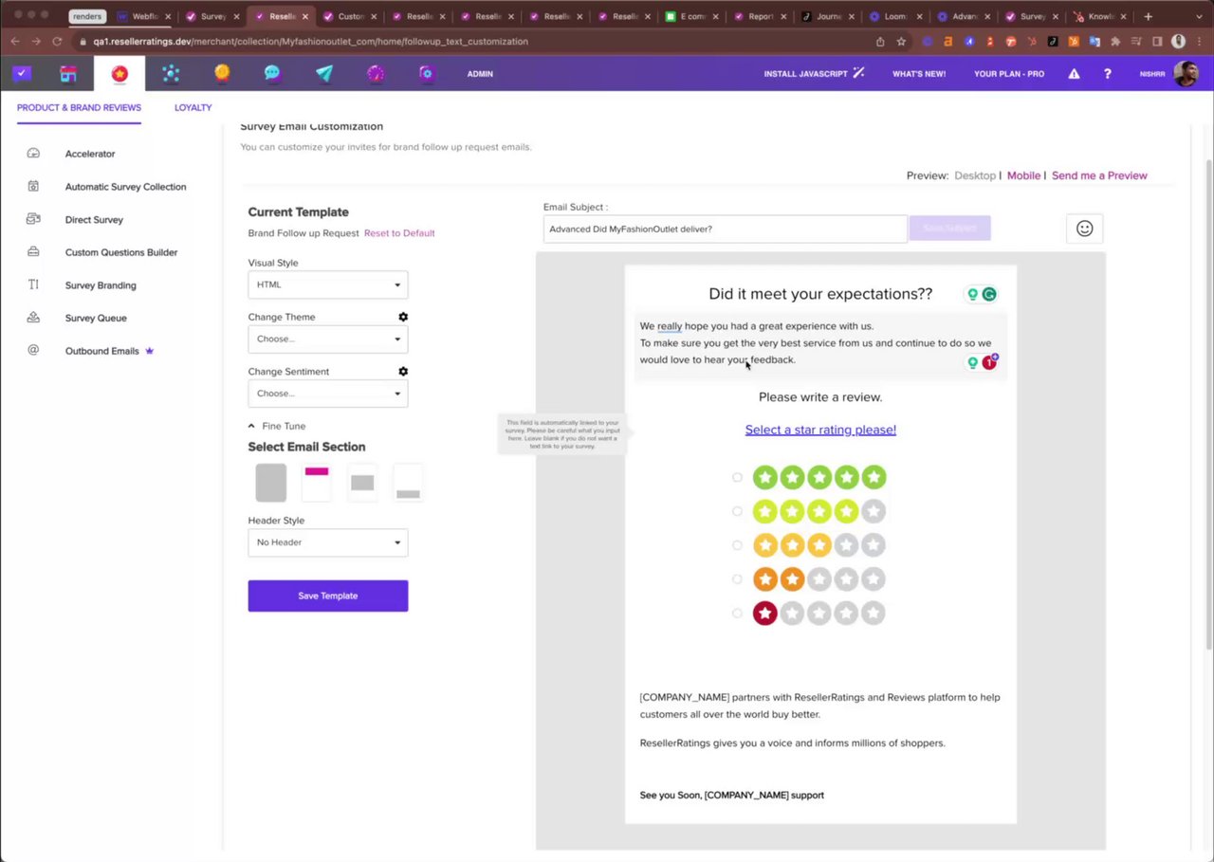This screenshot has width=1214, height=862.
Task: Open the Change Sentiment dropdown
Action: (328, 394)
